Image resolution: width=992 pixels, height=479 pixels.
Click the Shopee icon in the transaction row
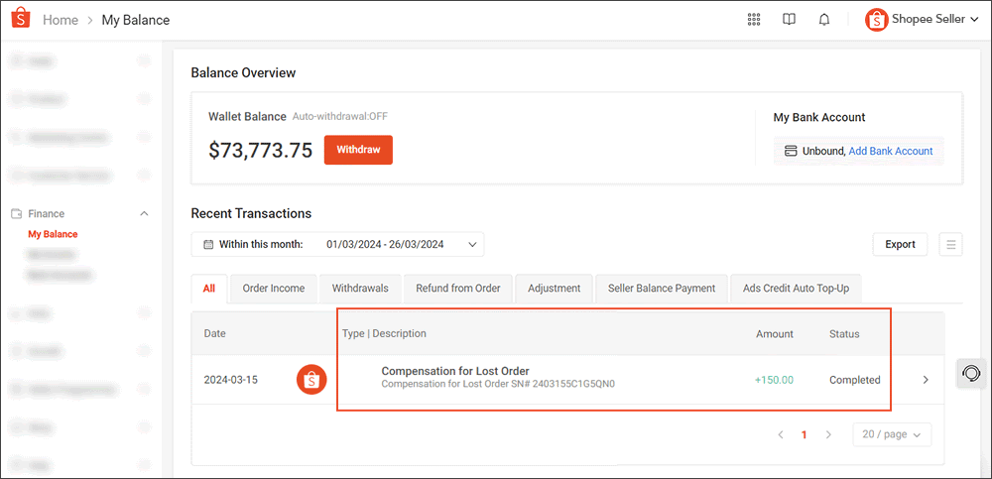click(311, 380)
